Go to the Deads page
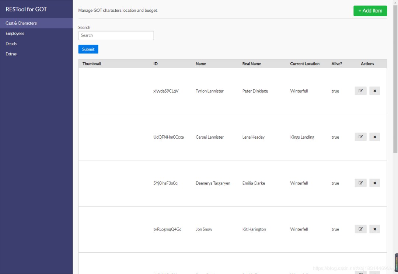 [x=36, y=44]
